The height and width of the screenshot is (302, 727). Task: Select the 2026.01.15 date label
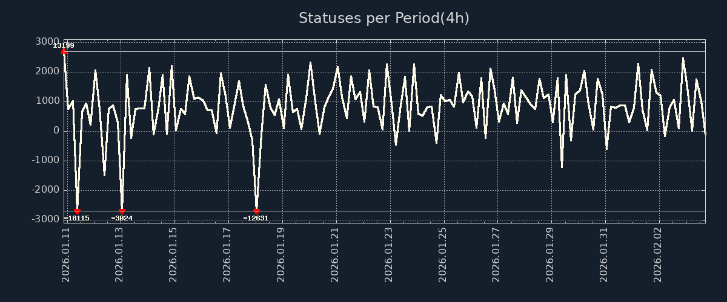(174, 254)
